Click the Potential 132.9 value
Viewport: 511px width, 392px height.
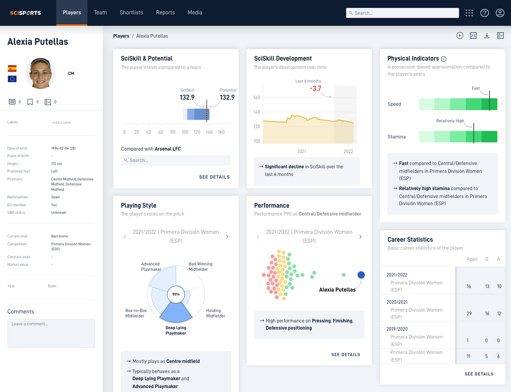coord(227,98)
